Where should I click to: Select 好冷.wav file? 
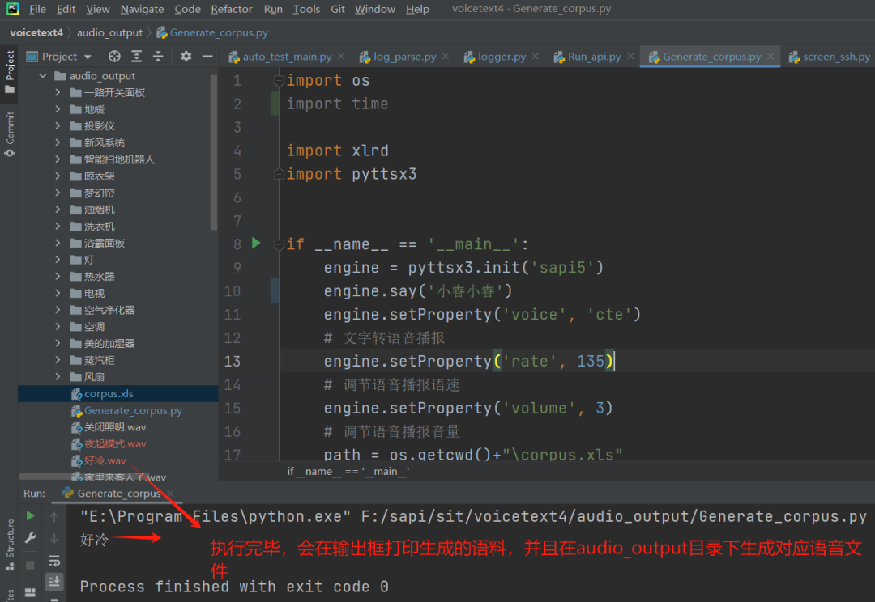click(x=117, y=460)
